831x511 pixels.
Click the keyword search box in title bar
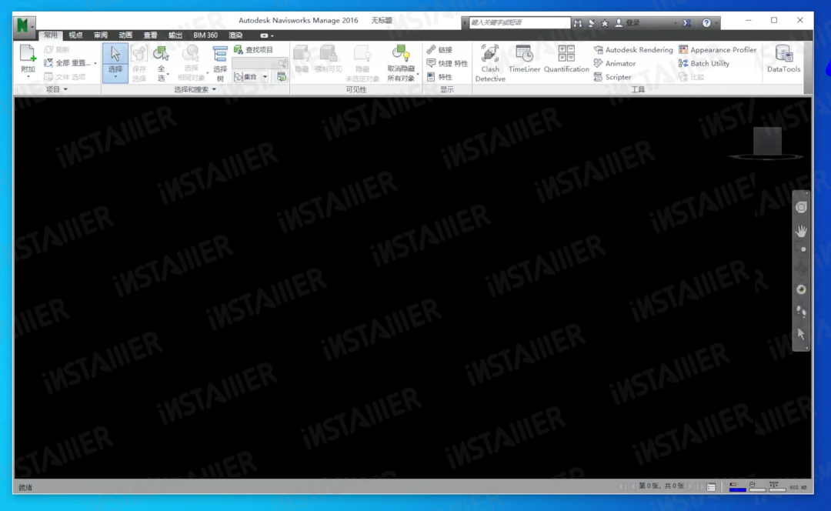click(519, 23)
